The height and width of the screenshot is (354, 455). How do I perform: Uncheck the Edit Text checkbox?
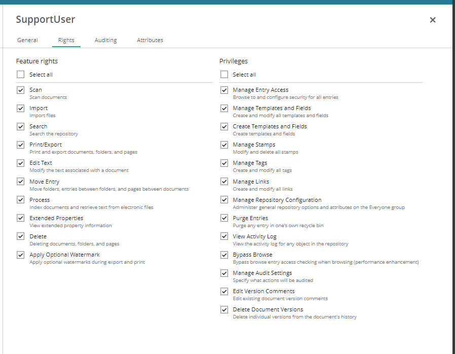click(21, 163)
